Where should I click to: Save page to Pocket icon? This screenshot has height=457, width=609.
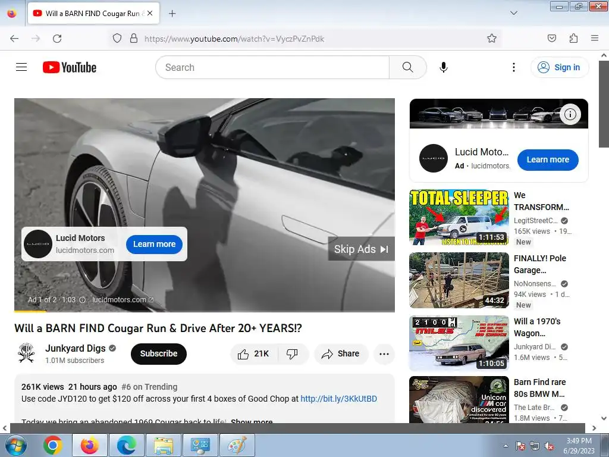pyautogui.click(x=552, y=39)
